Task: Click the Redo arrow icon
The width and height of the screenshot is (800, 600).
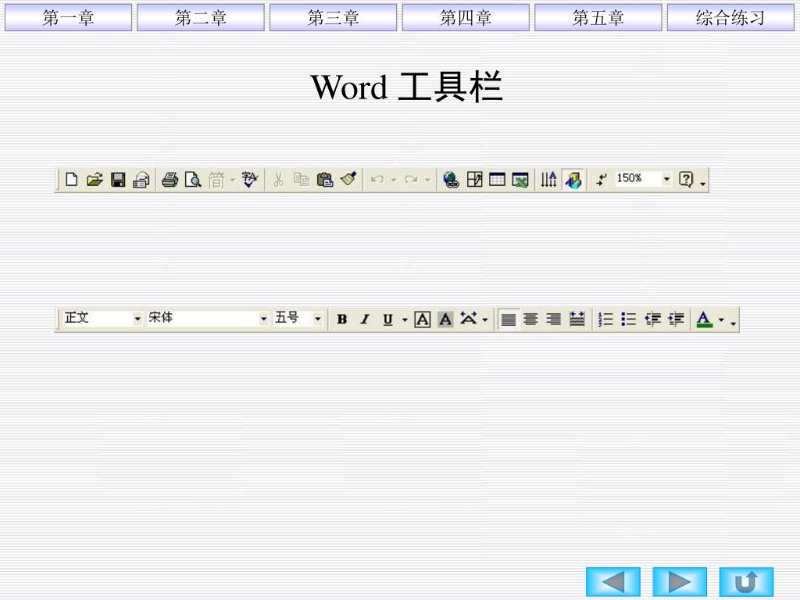Action: (411, 180)
